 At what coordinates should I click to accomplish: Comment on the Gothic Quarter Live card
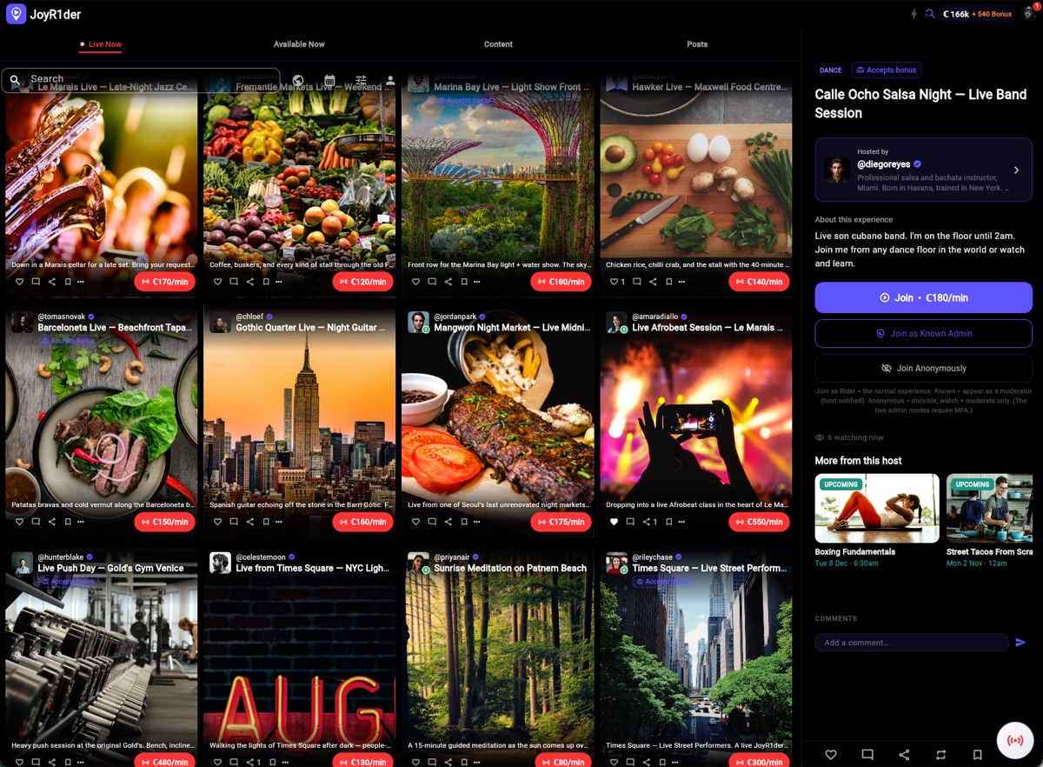234,522
